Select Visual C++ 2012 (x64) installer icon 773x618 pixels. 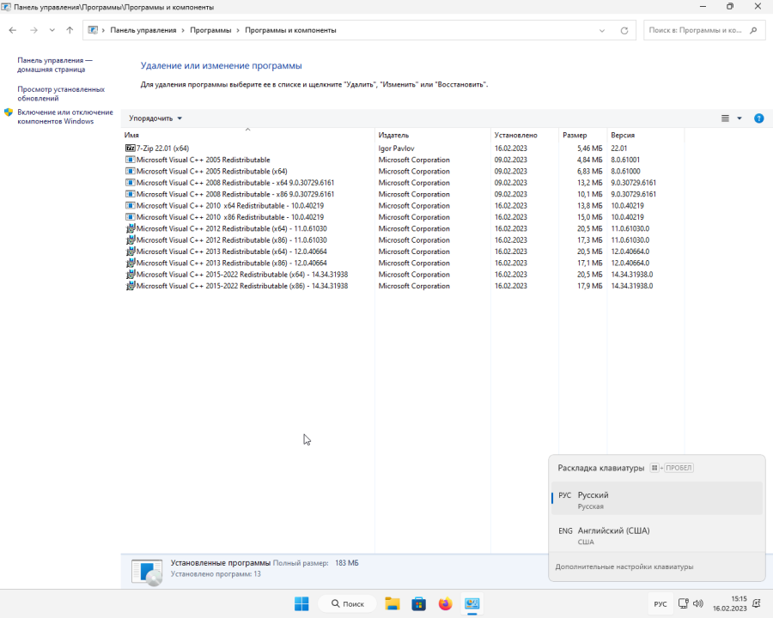pyautogui.click(x=131, y=228)
